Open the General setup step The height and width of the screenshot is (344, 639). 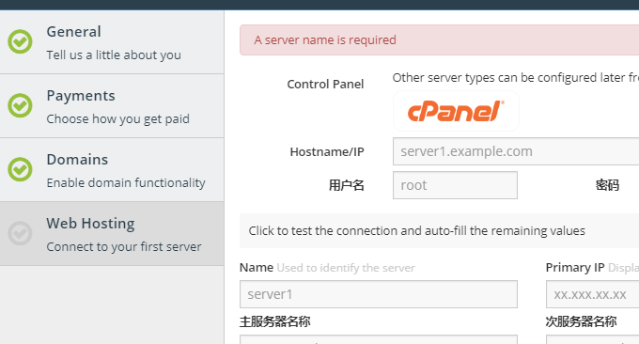tap(112, 42)
